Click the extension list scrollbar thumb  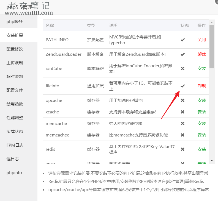(212, 47)
